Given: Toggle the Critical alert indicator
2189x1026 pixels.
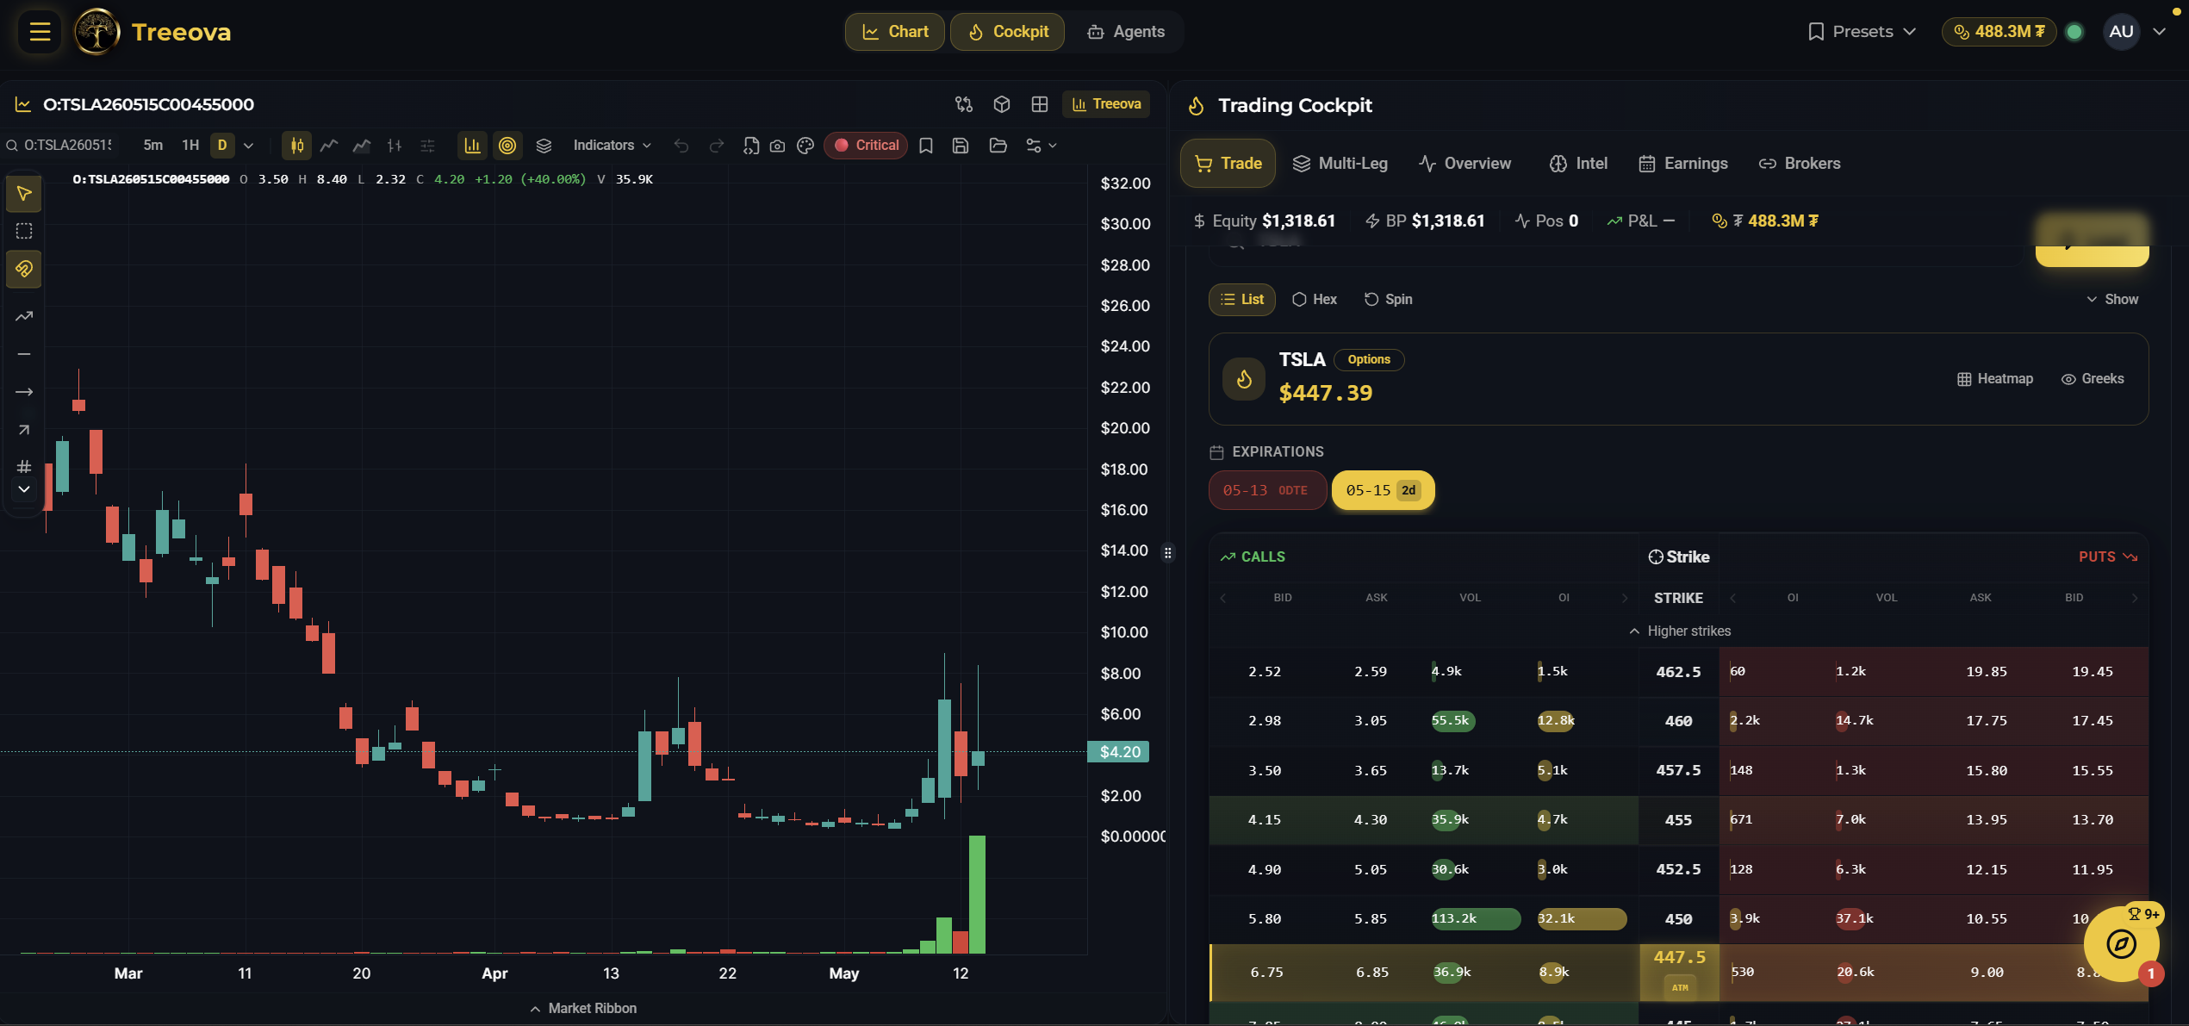Looking at the screenshot, I should point(866,146).
